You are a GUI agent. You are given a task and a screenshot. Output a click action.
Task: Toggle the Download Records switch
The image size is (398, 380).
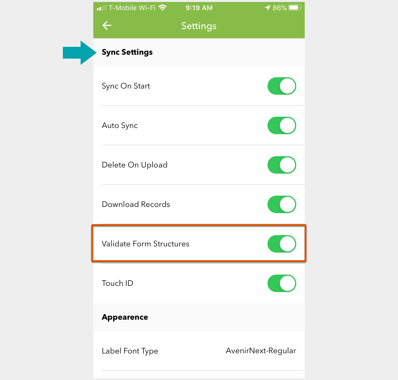pos(282,204)
